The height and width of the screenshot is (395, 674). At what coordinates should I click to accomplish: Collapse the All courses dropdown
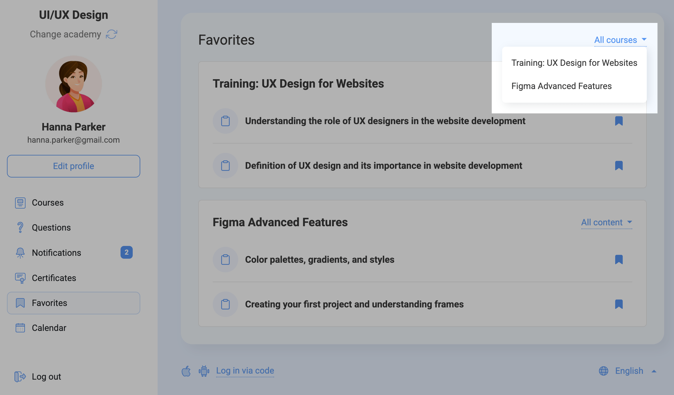pyautogui.click(x=620, y=40)
